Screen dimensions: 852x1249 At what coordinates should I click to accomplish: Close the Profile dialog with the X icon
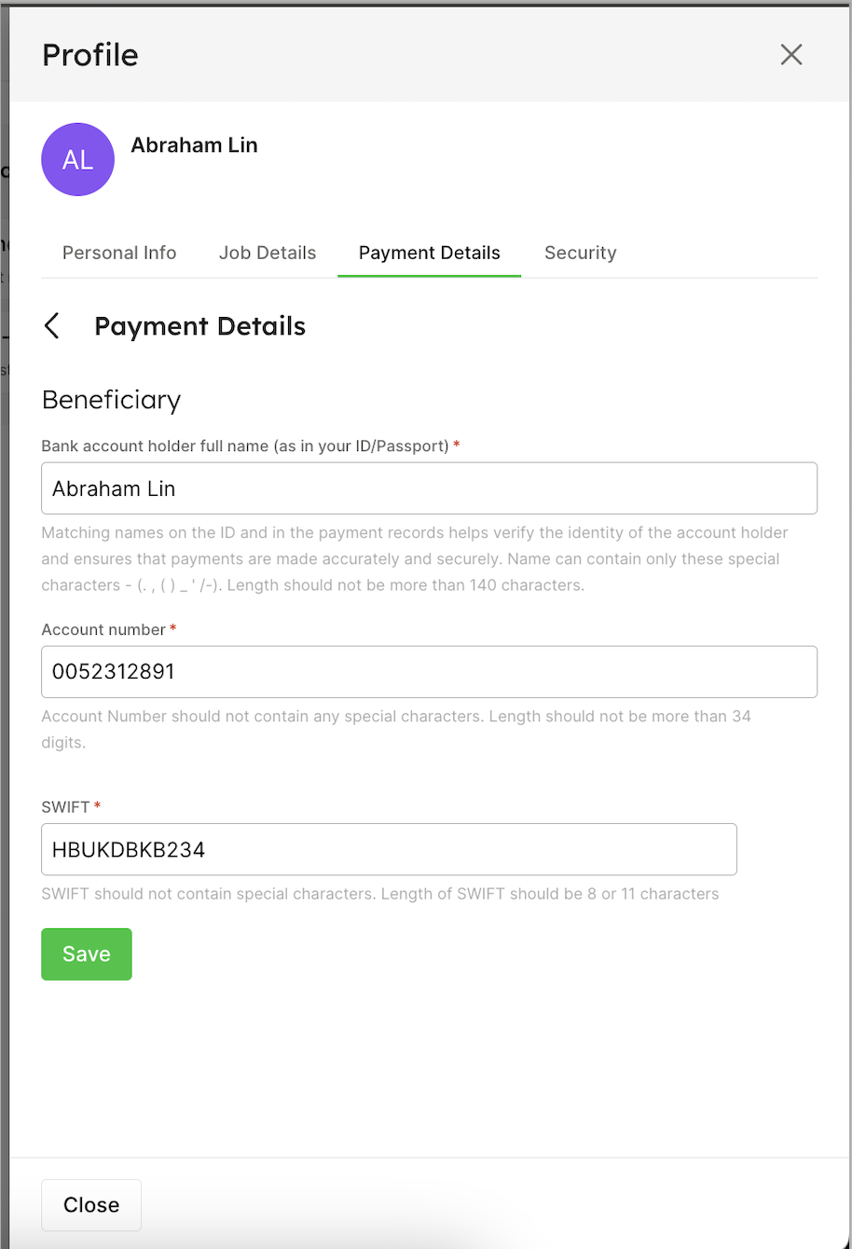click(x=791, y=55)
